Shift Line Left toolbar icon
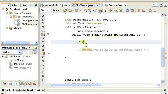Image resolution: width=168 pixels, height=94 pixels. pyautogui.click(x=127, y=10)
